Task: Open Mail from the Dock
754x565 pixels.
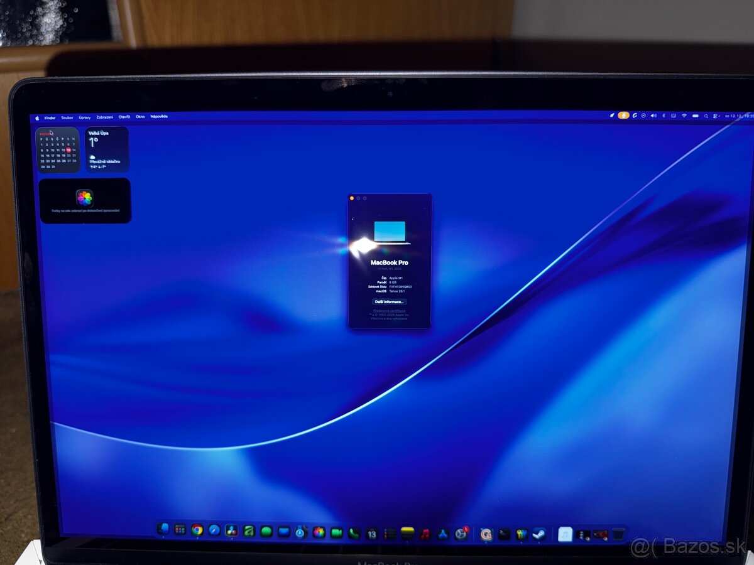Action: 284,532
